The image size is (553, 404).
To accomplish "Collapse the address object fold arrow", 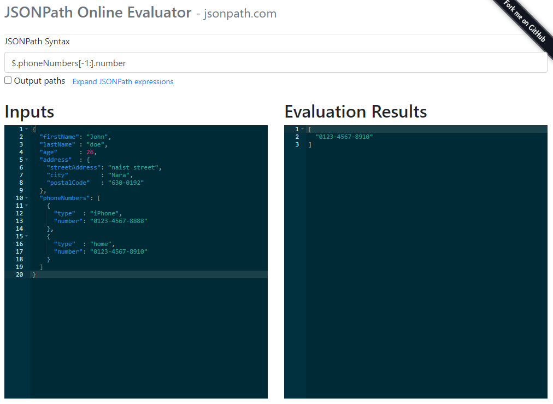I will (x=26, y=159).
